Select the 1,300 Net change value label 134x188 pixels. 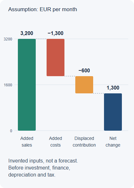click(x=113, y=88)
